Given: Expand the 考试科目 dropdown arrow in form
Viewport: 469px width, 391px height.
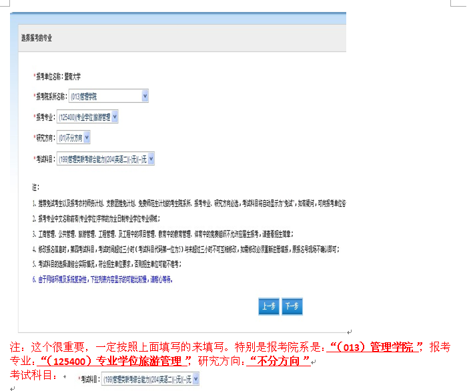Looking at the screenshot, I should click(x=151, y=159).
